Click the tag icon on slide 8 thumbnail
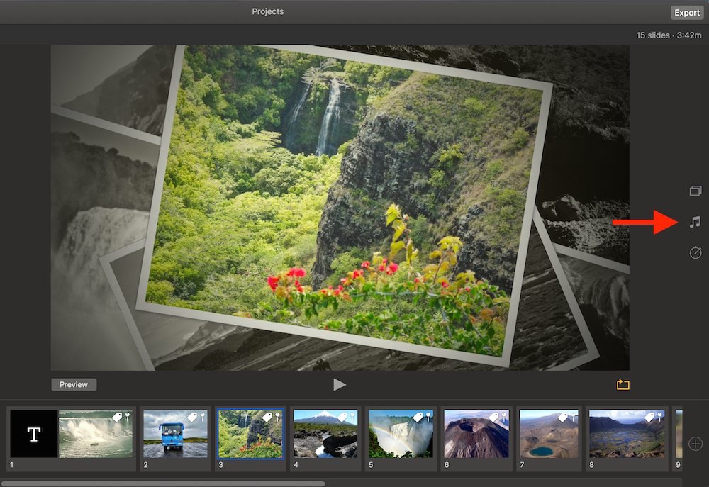Image resolution: width=709 pixels, height=487 pixels. click(x=649, y=418)
